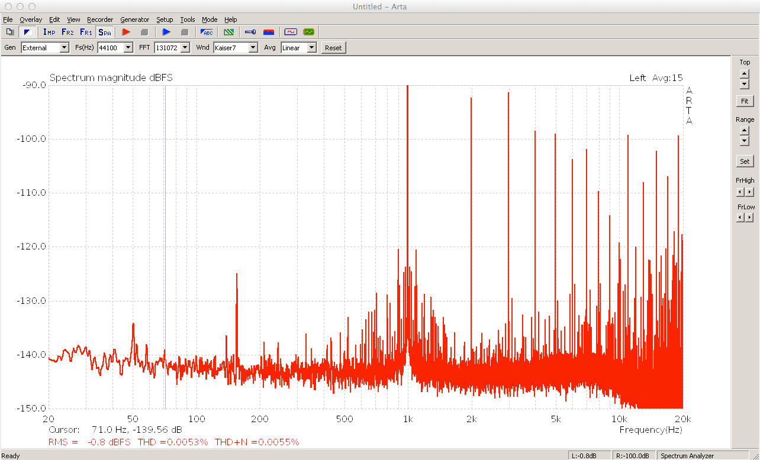Open the Edit menu
The width and height of the screenshot is (760, 460).
pyautogui.click(x=54, y=20)
